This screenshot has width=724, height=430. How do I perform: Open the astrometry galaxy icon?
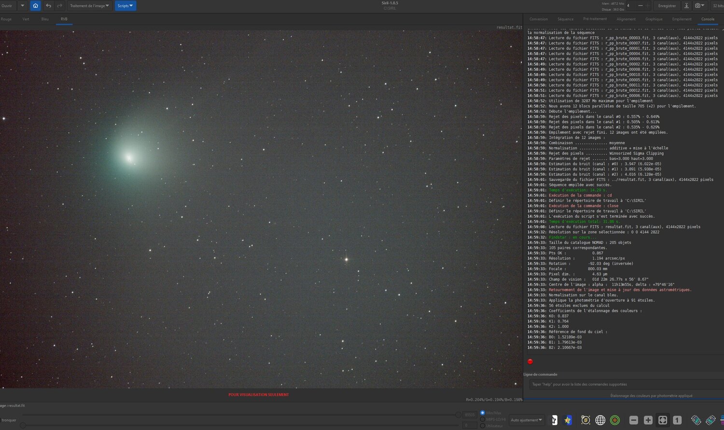(585, 420)
